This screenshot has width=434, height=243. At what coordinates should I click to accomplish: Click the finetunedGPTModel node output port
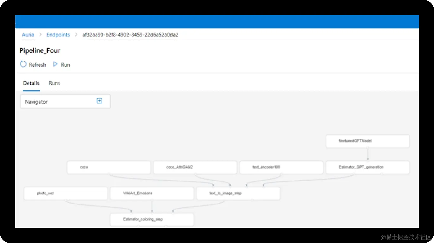(368, 148)
